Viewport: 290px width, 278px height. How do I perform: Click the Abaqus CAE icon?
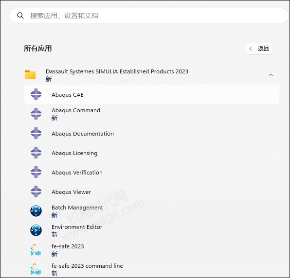(36, 94)
